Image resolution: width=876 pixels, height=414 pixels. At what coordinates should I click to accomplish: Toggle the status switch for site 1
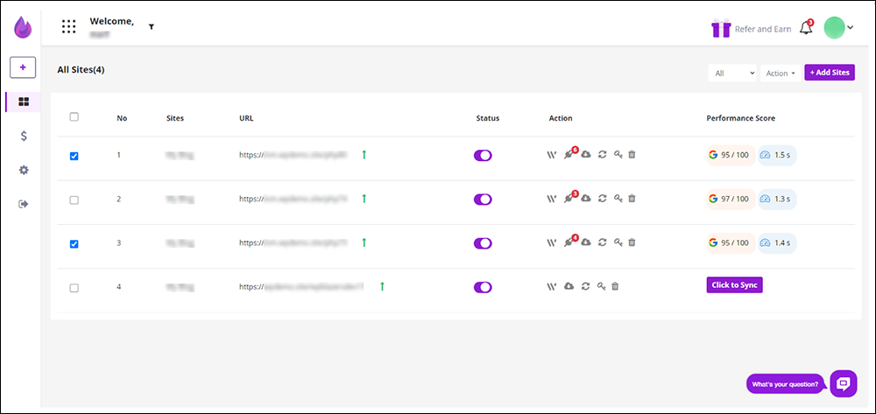[483, 155]
